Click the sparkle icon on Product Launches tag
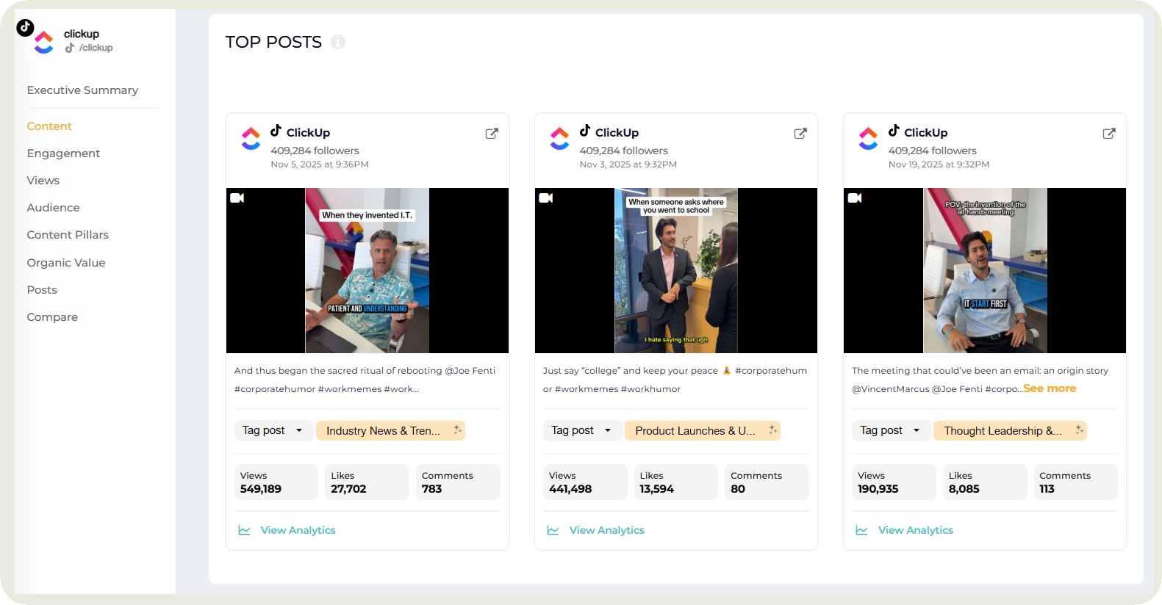The image size is (1162, 605). 772,430
